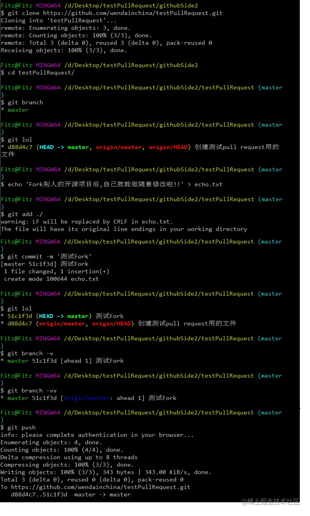Select the "remote: Enumerating objects: 3, done." line
This screenshot has width=310, height=516.
tap(66, 28)
